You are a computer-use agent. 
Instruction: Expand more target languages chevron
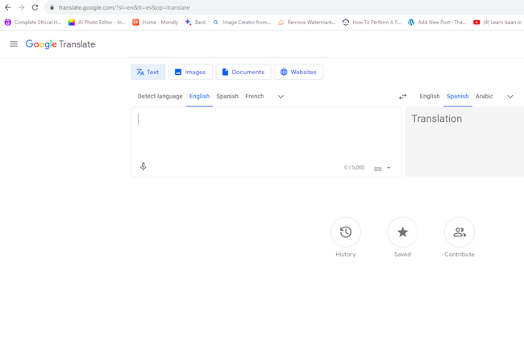tap(510, 97)
